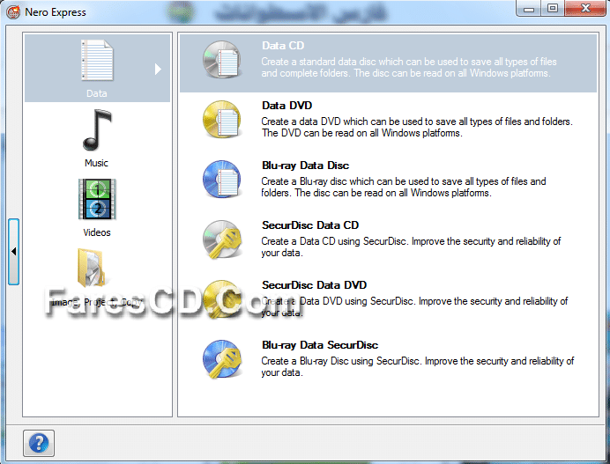This screenshot has height=464, width=610.
Task: Click the Image, Project, Copy label
Action: pos(96,302)
